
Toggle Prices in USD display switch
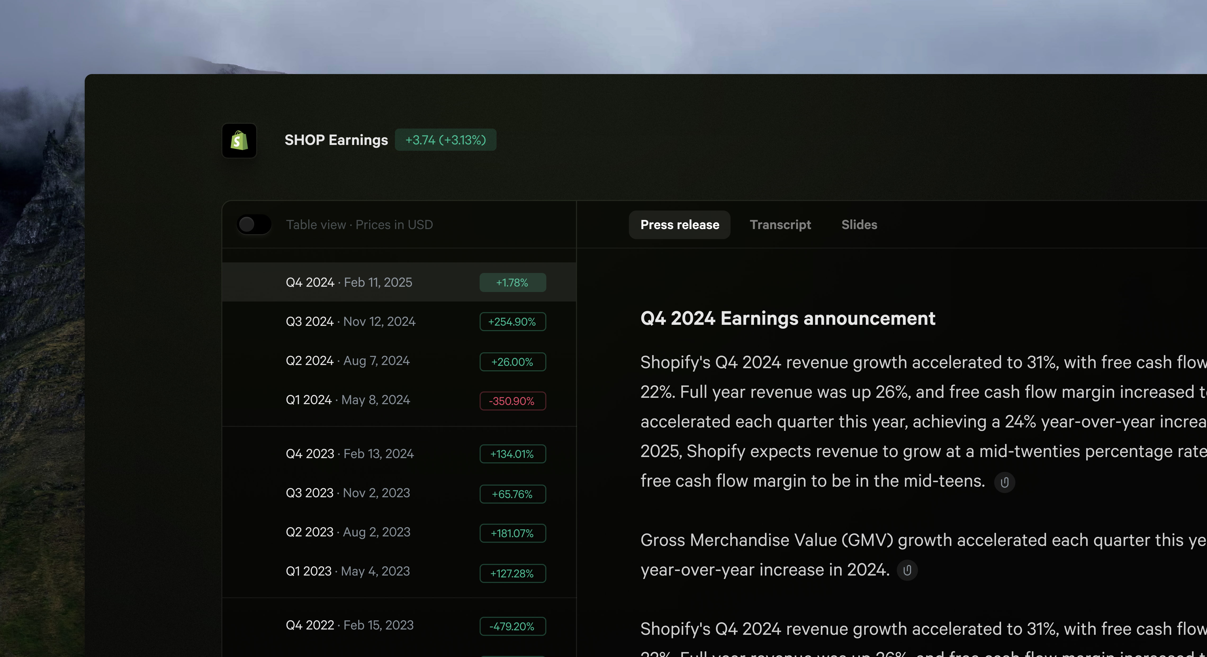(x=254, y=224)
